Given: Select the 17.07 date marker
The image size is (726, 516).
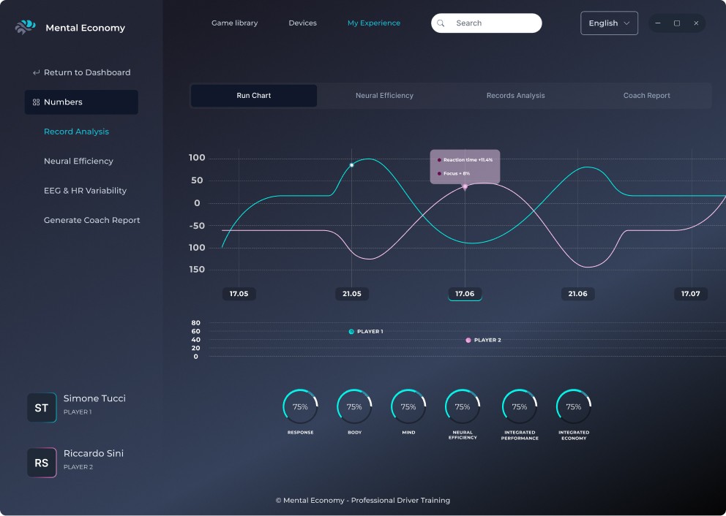Looking at the screenshot, I should [x=691, y=294].
